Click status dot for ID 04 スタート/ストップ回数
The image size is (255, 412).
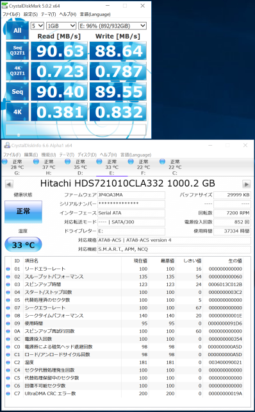pos(8,292)
